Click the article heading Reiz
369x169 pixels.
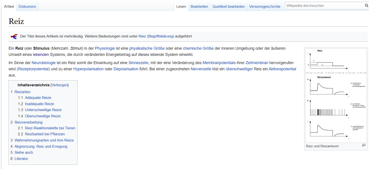16,21
